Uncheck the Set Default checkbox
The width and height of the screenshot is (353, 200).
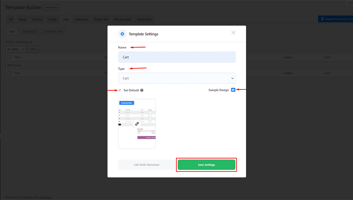click(x=120, y=90)
